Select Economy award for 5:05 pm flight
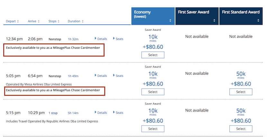Screen dimensions: 267x137 [x=153, y=92]
